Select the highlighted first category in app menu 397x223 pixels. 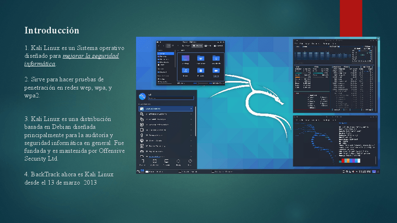coord(166,109)
